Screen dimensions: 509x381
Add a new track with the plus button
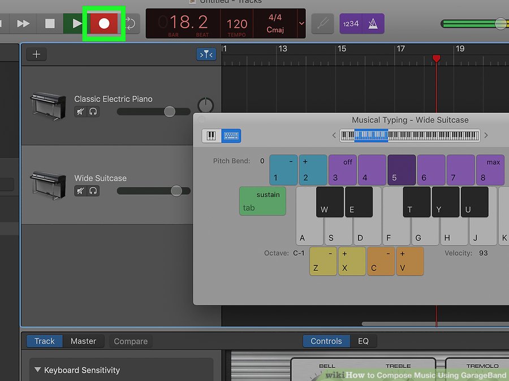point(36,54)
